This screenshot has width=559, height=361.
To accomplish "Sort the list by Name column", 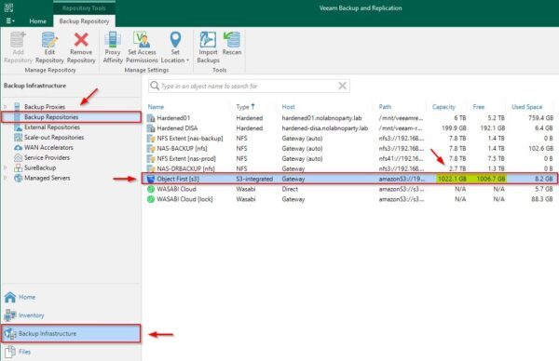I will [x=156, y=107].
